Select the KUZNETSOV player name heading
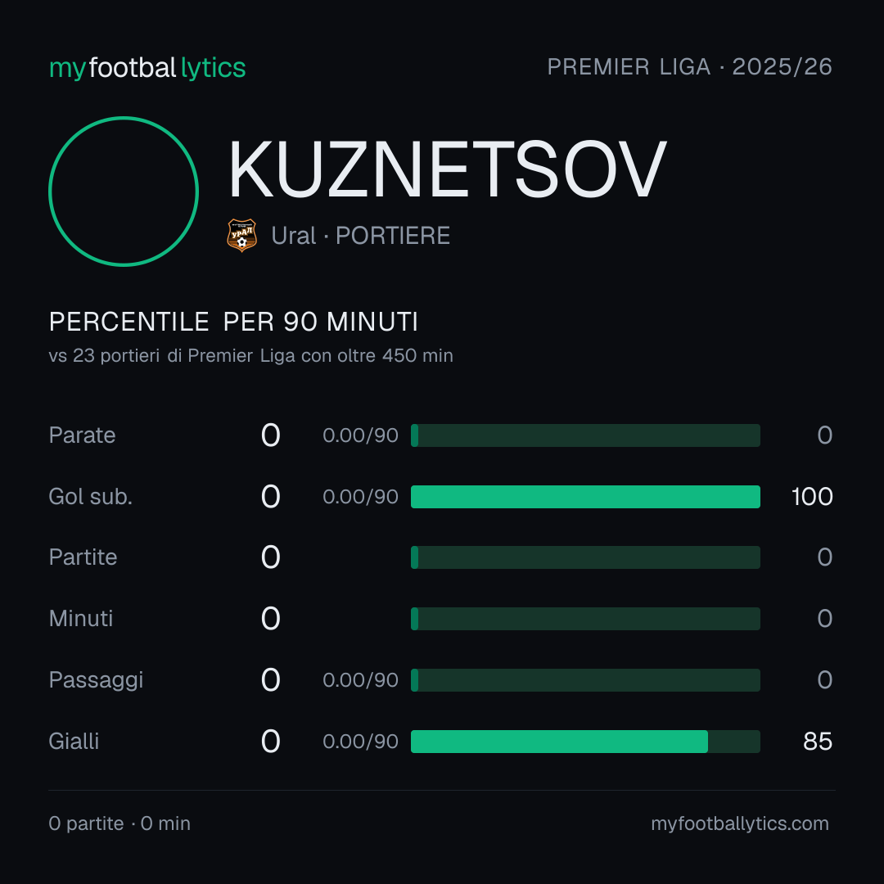Image resolution: width=884 pixels, height=884 pixels. (x=448, y=169)
